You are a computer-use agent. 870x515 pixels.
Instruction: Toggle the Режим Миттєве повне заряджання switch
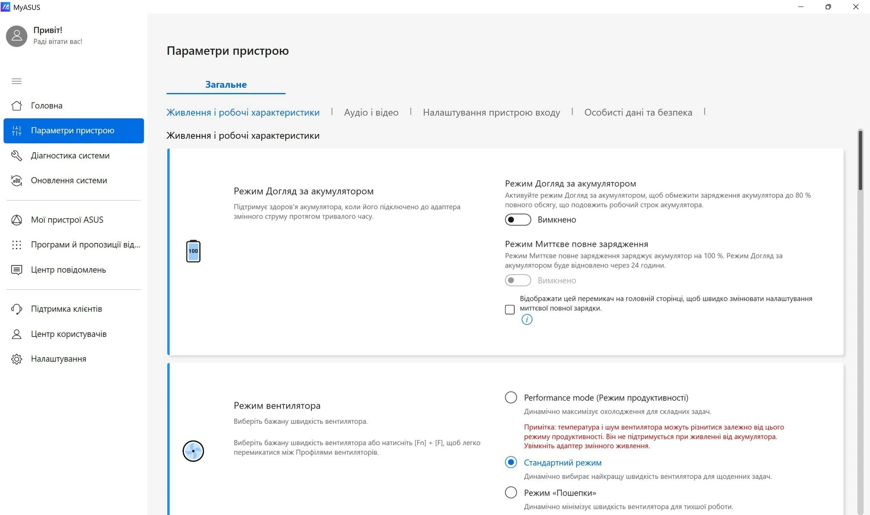pyautogui.click(x=518, y=280)
